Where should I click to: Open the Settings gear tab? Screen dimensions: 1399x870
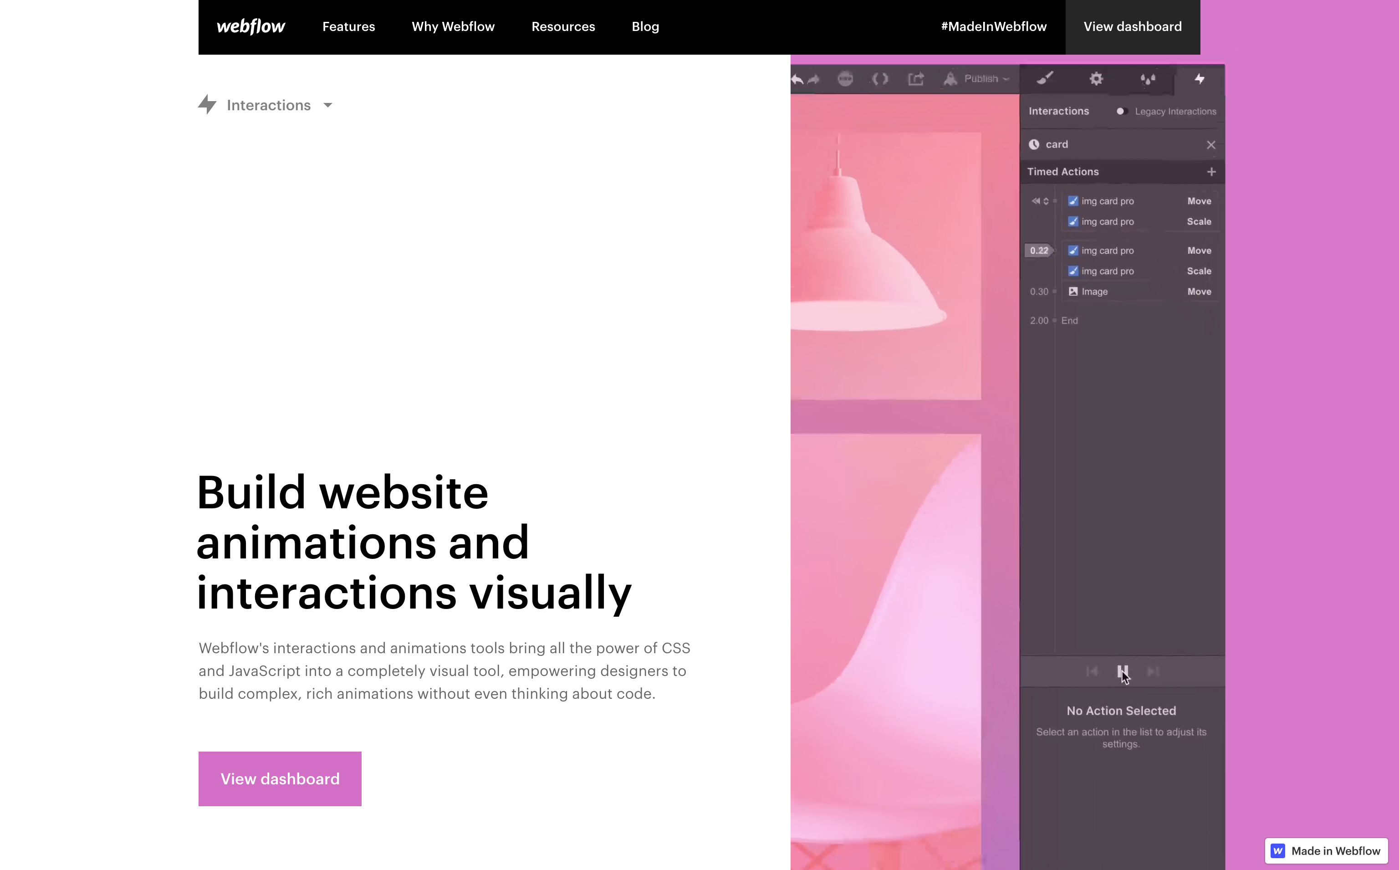(1097, 79)
